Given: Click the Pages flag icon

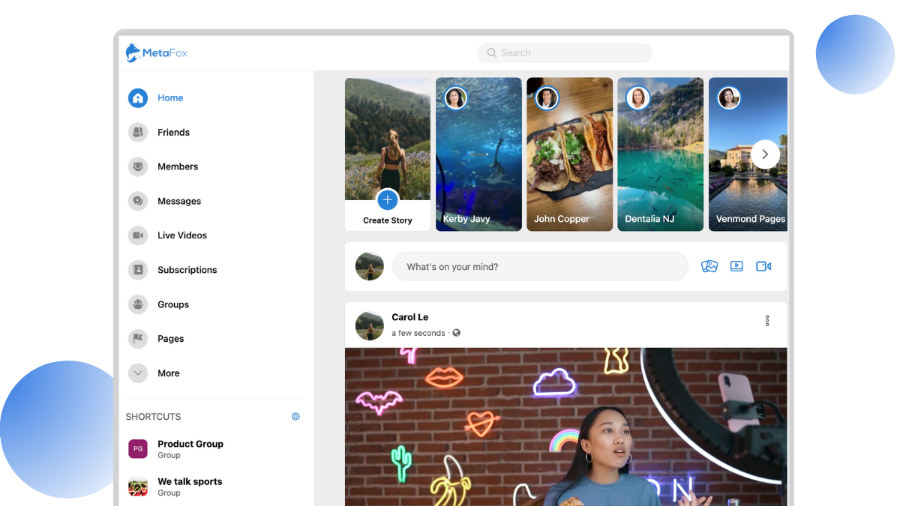Looking at the screenshot, I should (138, 339).
